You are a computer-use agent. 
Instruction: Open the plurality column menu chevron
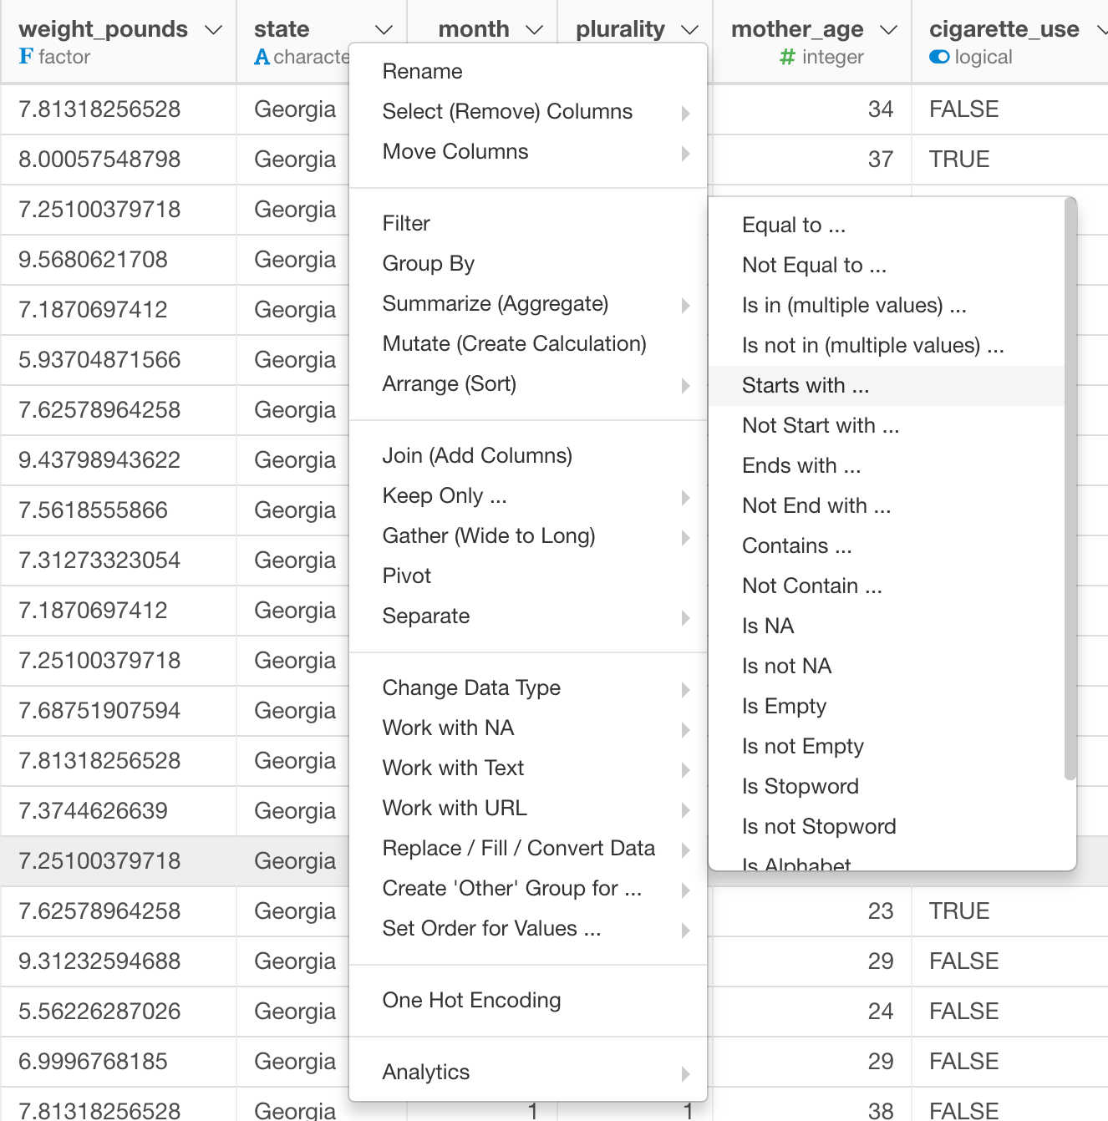[x=689, y=30]
